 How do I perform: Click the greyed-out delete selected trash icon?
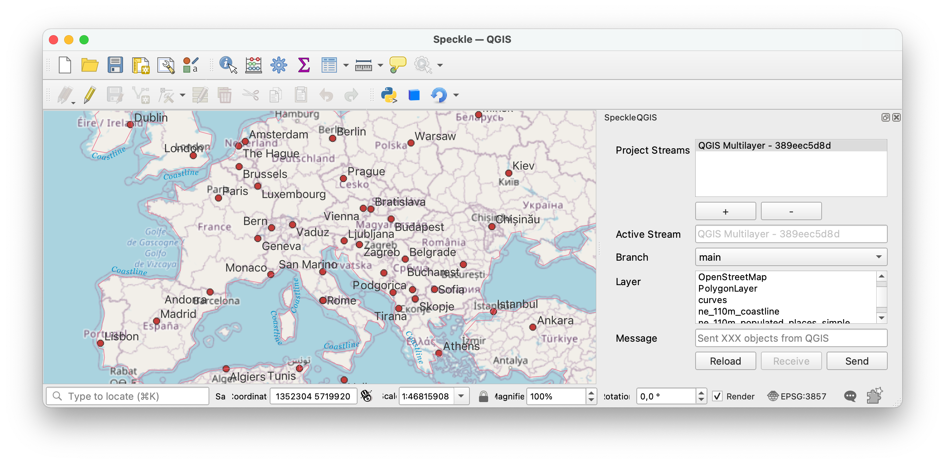(x=225, y=95)
